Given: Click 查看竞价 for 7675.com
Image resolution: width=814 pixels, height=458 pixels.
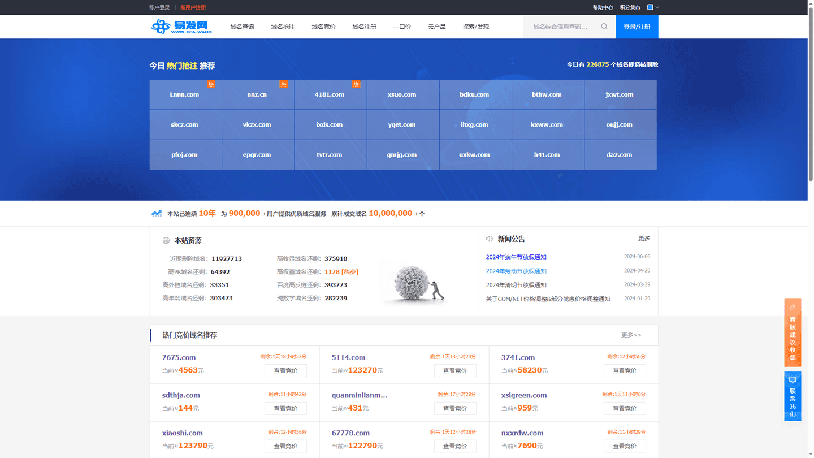Looking at the screenshot, I should 285,371.
